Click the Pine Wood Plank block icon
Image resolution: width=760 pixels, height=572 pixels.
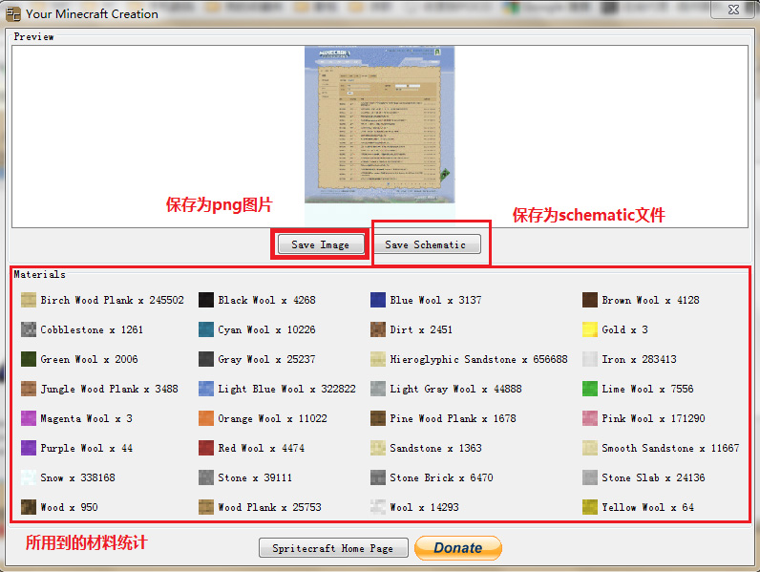click(378, 418)
